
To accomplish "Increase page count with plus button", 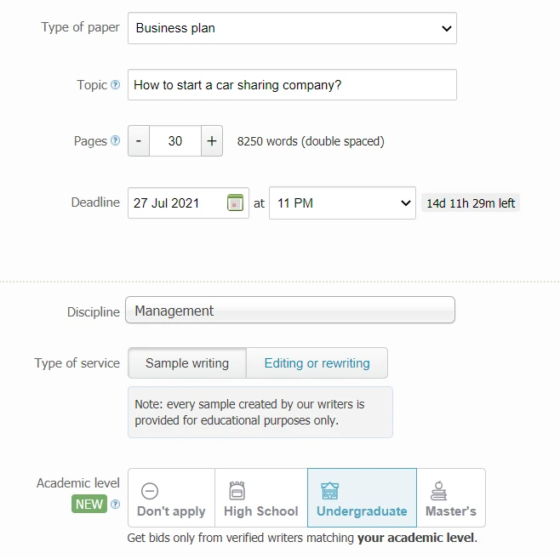I will click(x=212, y=141).
